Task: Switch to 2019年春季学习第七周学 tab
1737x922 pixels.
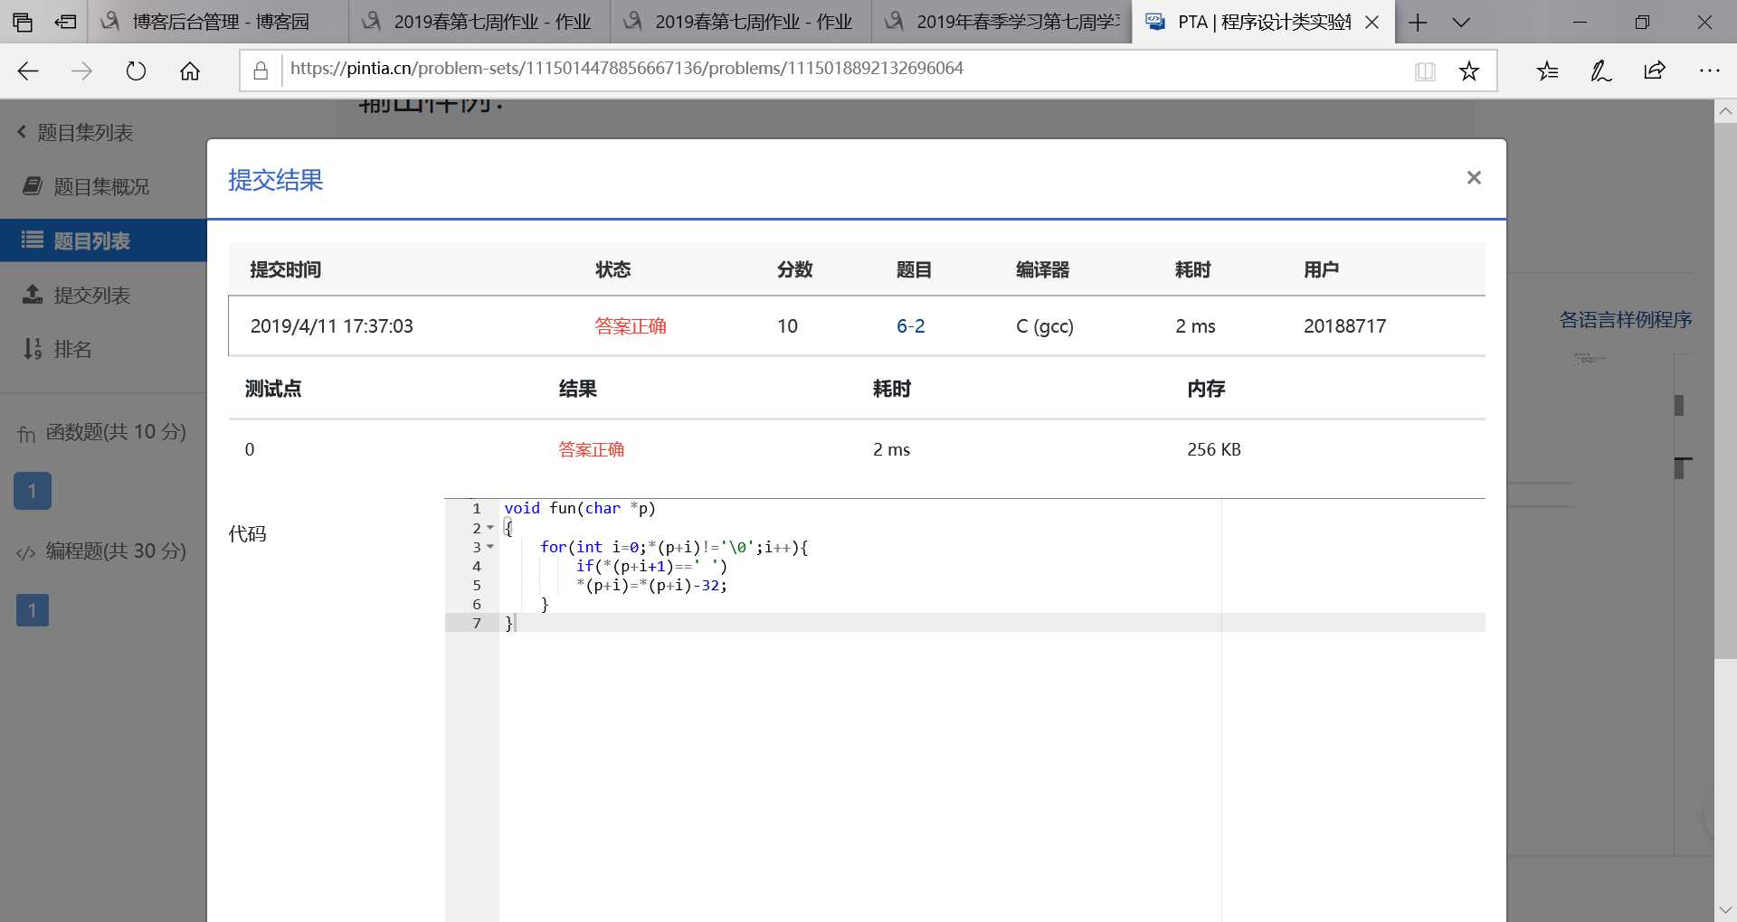Action: [1002, 22]
